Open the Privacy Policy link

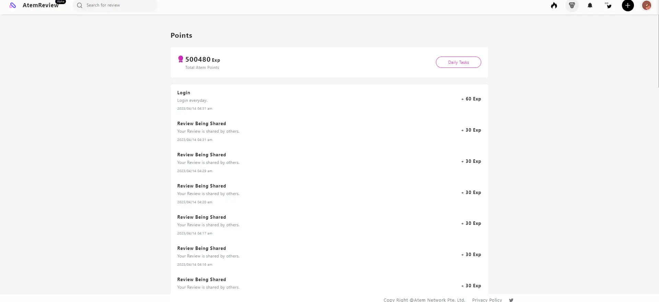click(487, 300)
